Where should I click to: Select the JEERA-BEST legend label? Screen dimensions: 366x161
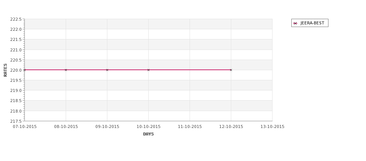click(312, 23)
